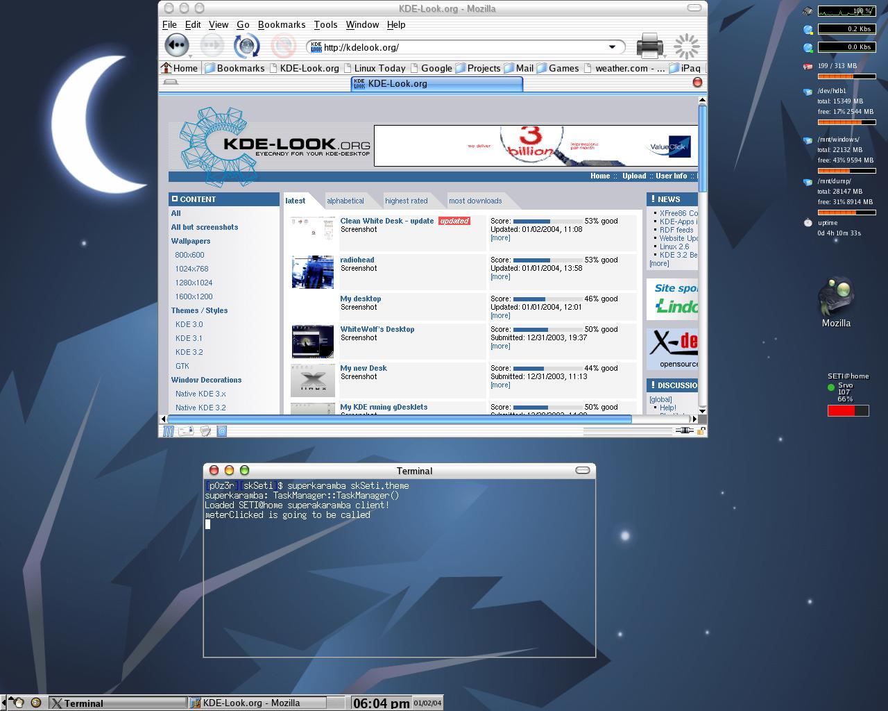Switch to Terminal in the taskbar
This screenshot has width=888, height=711.
118,703
